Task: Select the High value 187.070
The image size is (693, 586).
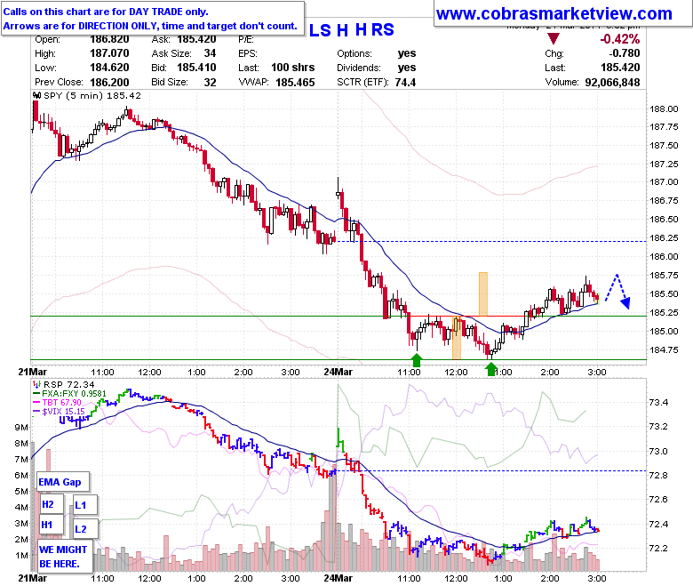Action: coord(109,53)
